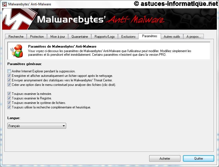Open the Langue Français dropdown

(37, 126)
